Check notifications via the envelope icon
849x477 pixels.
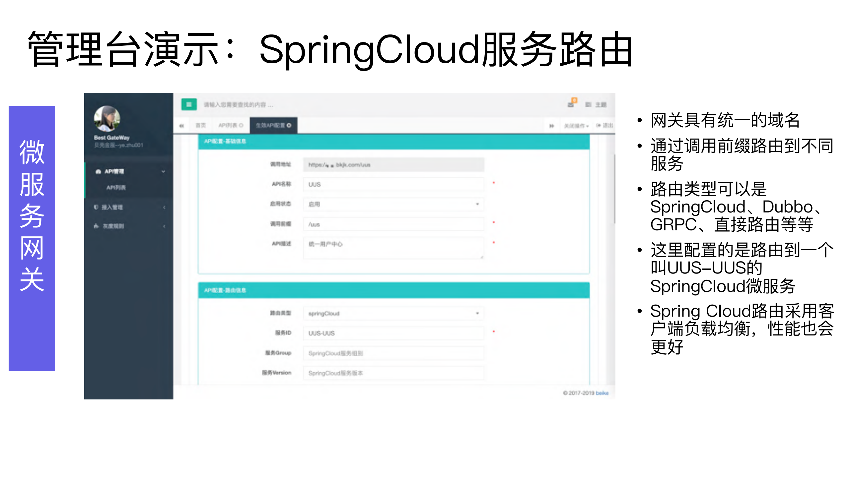tap(570, 105)
